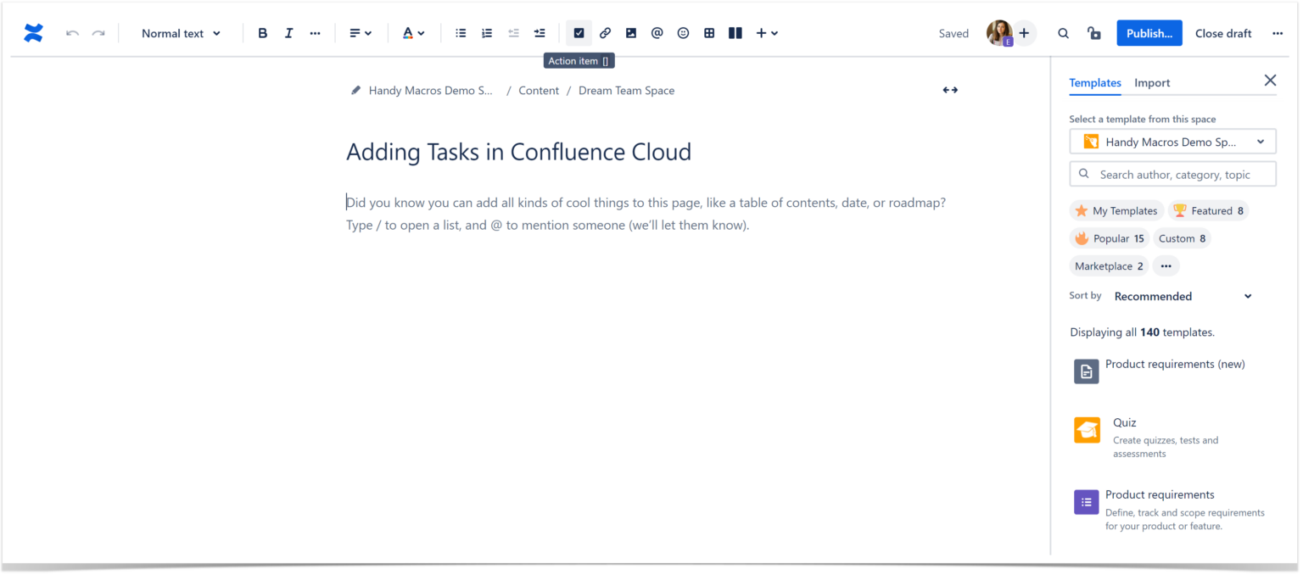1303x575 pixels.
Task: Open the insert image icon
Action: 630,32
